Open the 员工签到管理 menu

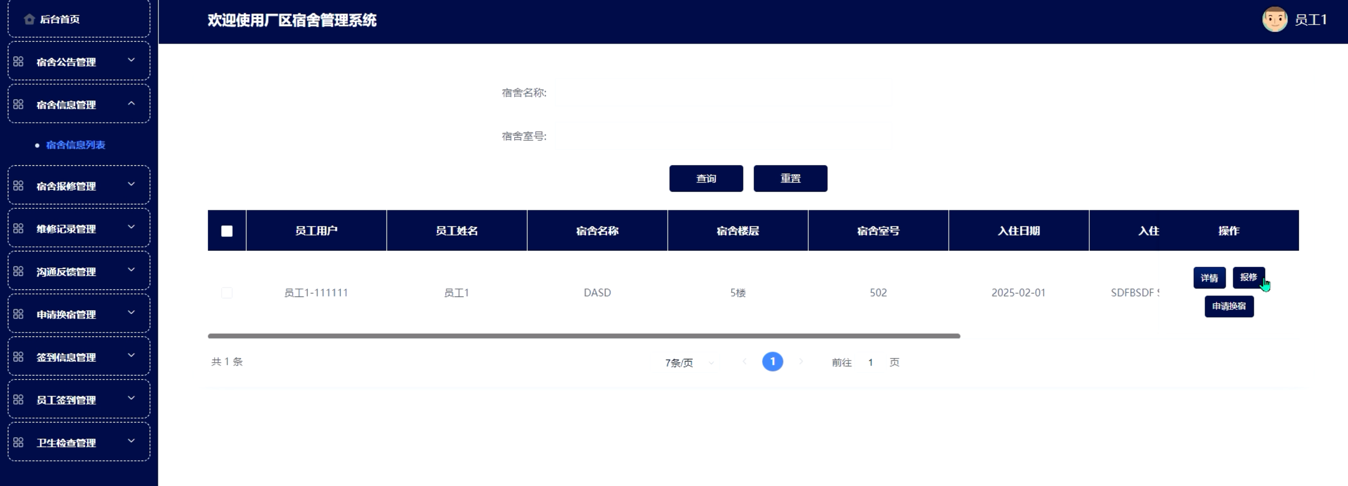66,400
